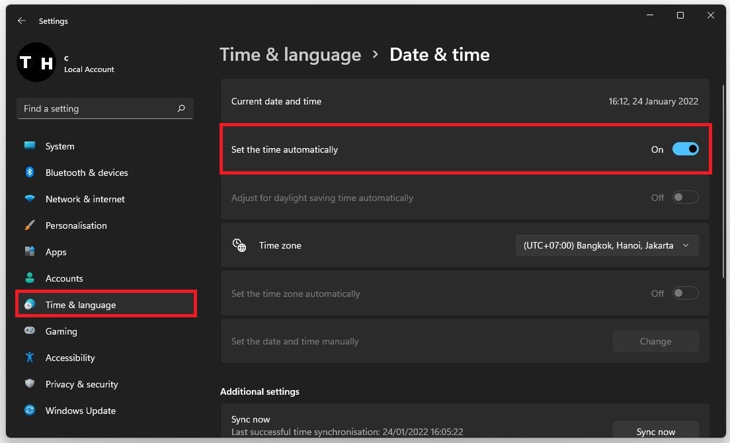Click Change button for manual date and time
Screen dimensions: 730x443
655,341
